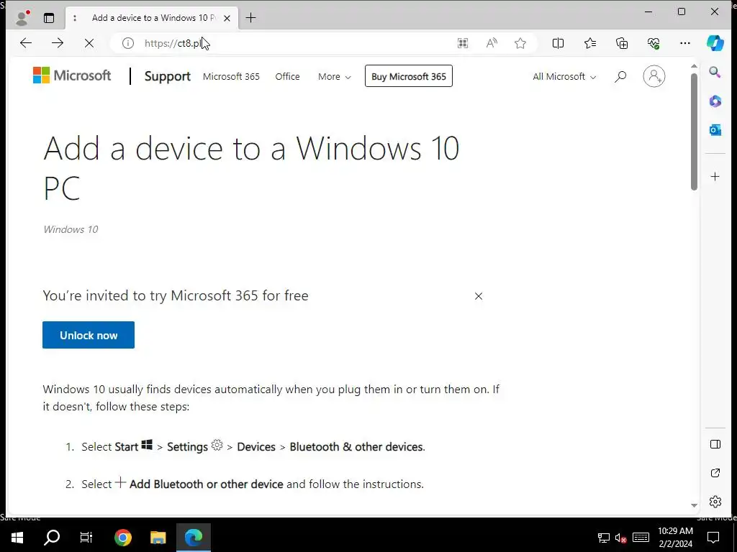Open Browser essentials heart icon
Screen dimensions: 737x552
pyautogui.click(x=654, y=43)
